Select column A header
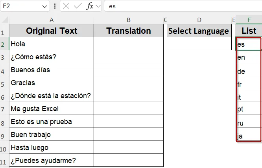This screenshot has width=262, height=168. [x=52, y=20]
